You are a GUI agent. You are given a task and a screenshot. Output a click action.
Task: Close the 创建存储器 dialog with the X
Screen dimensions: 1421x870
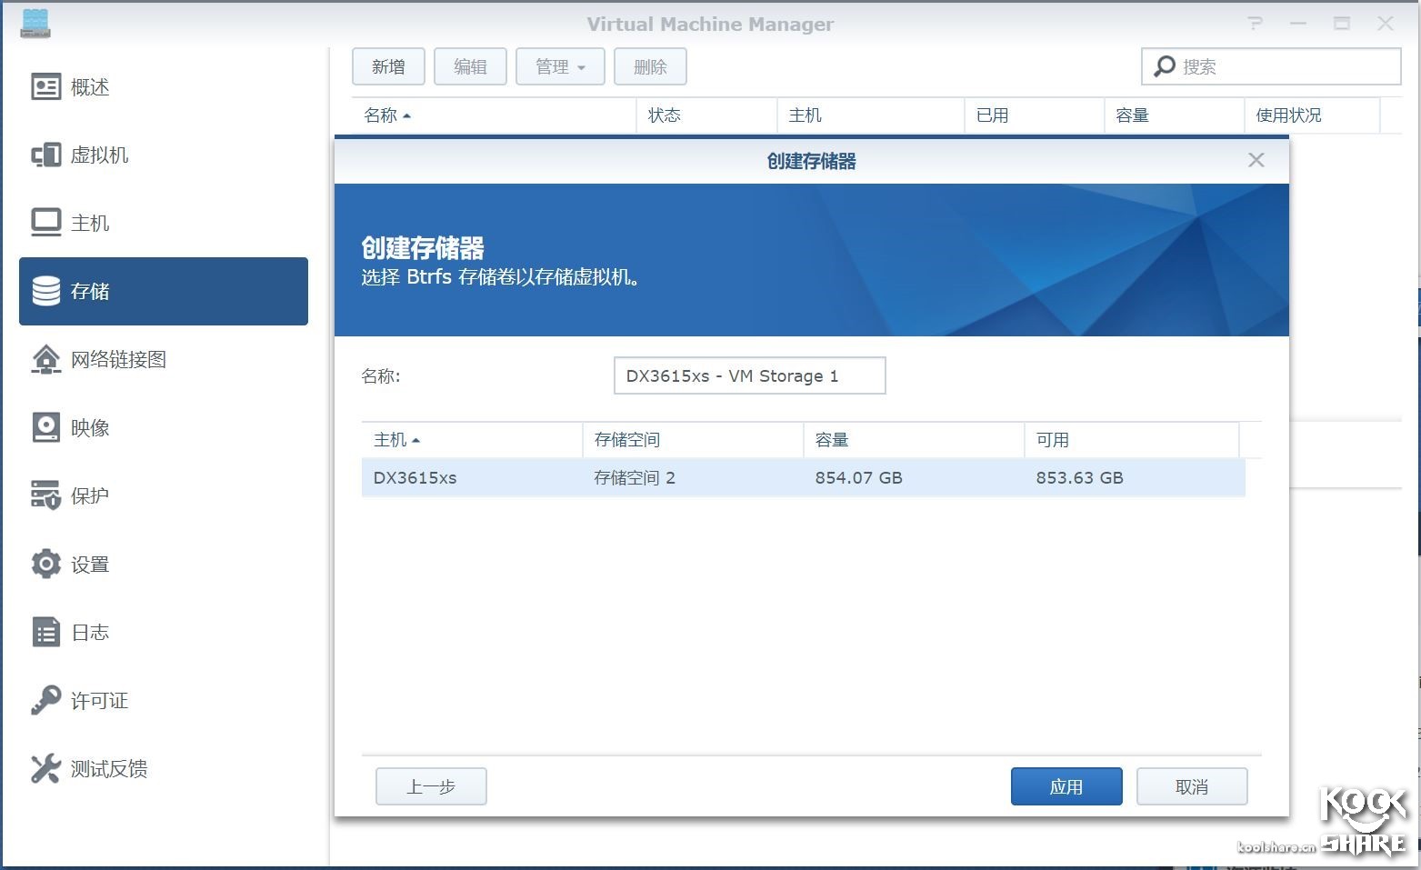click(x=1256, y=160)
